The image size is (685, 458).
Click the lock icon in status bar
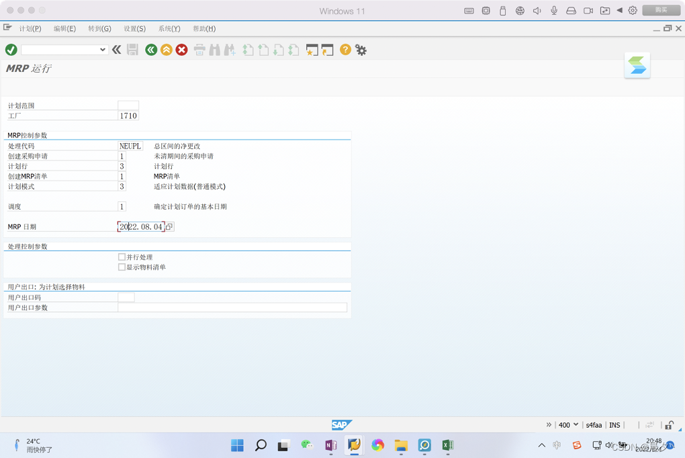(x=669, y=424)
